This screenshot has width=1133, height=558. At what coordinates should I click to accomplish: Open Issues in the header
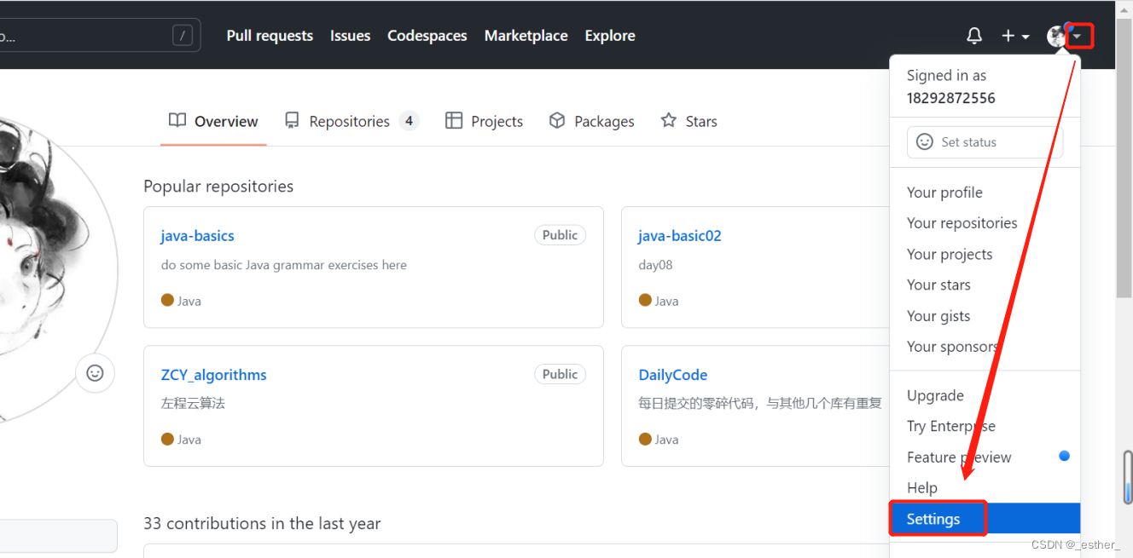351,36
